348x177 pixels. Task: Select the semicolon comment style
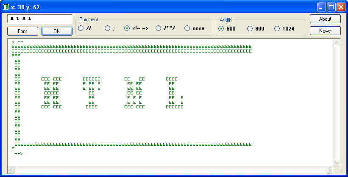tap(107, 28)
